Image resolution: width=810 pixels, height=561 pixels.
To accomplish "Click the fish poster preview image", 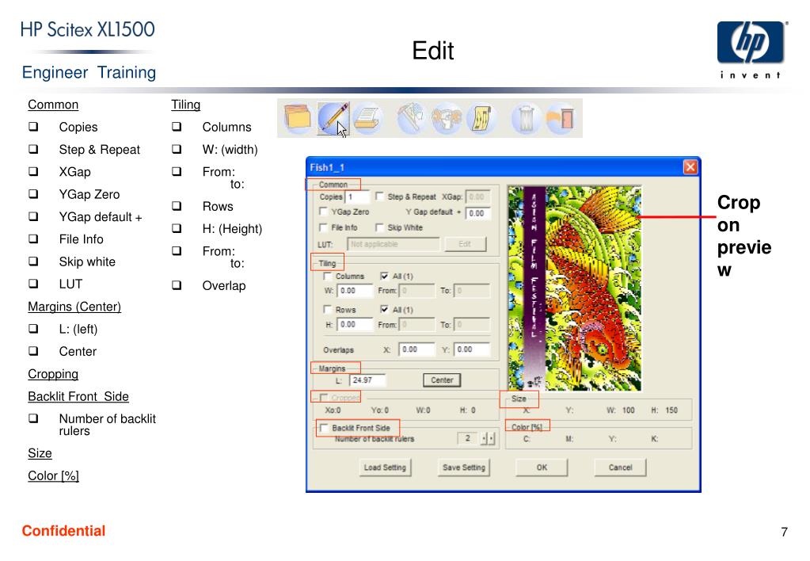I will click(x=574, y=288).
